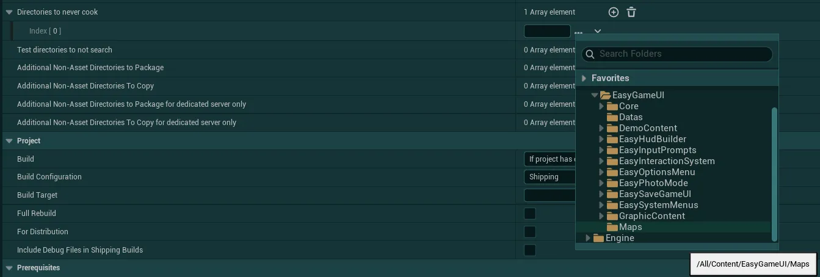
Task: Click the Engine folder icon
Action: click(599, 238)
